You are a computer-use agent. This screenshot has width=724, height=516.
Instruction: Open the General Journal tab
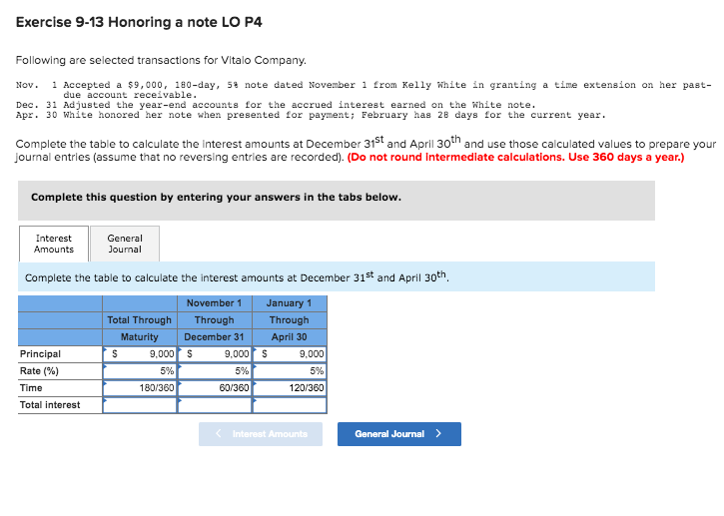pos(125,244)
